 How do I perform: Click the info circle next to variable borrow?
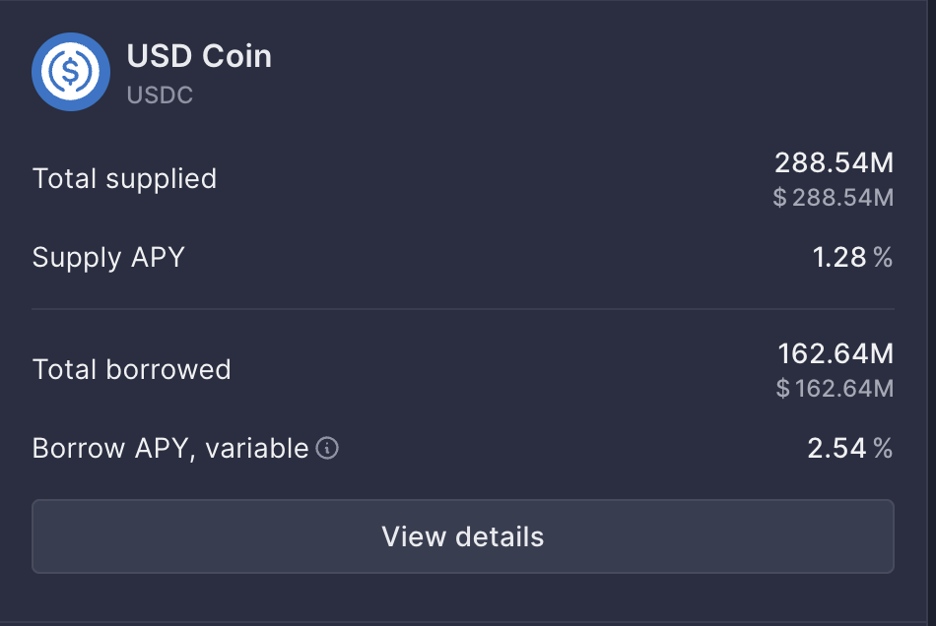[x=326, y=449]
